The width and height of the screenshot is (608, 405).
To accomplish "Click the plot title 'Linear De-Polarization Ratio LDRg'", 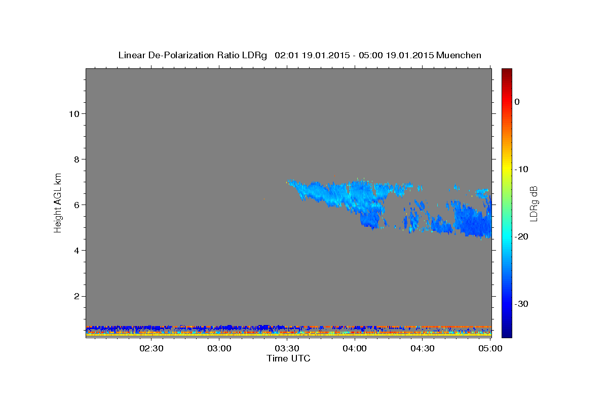I will click(x=192, y=55).
